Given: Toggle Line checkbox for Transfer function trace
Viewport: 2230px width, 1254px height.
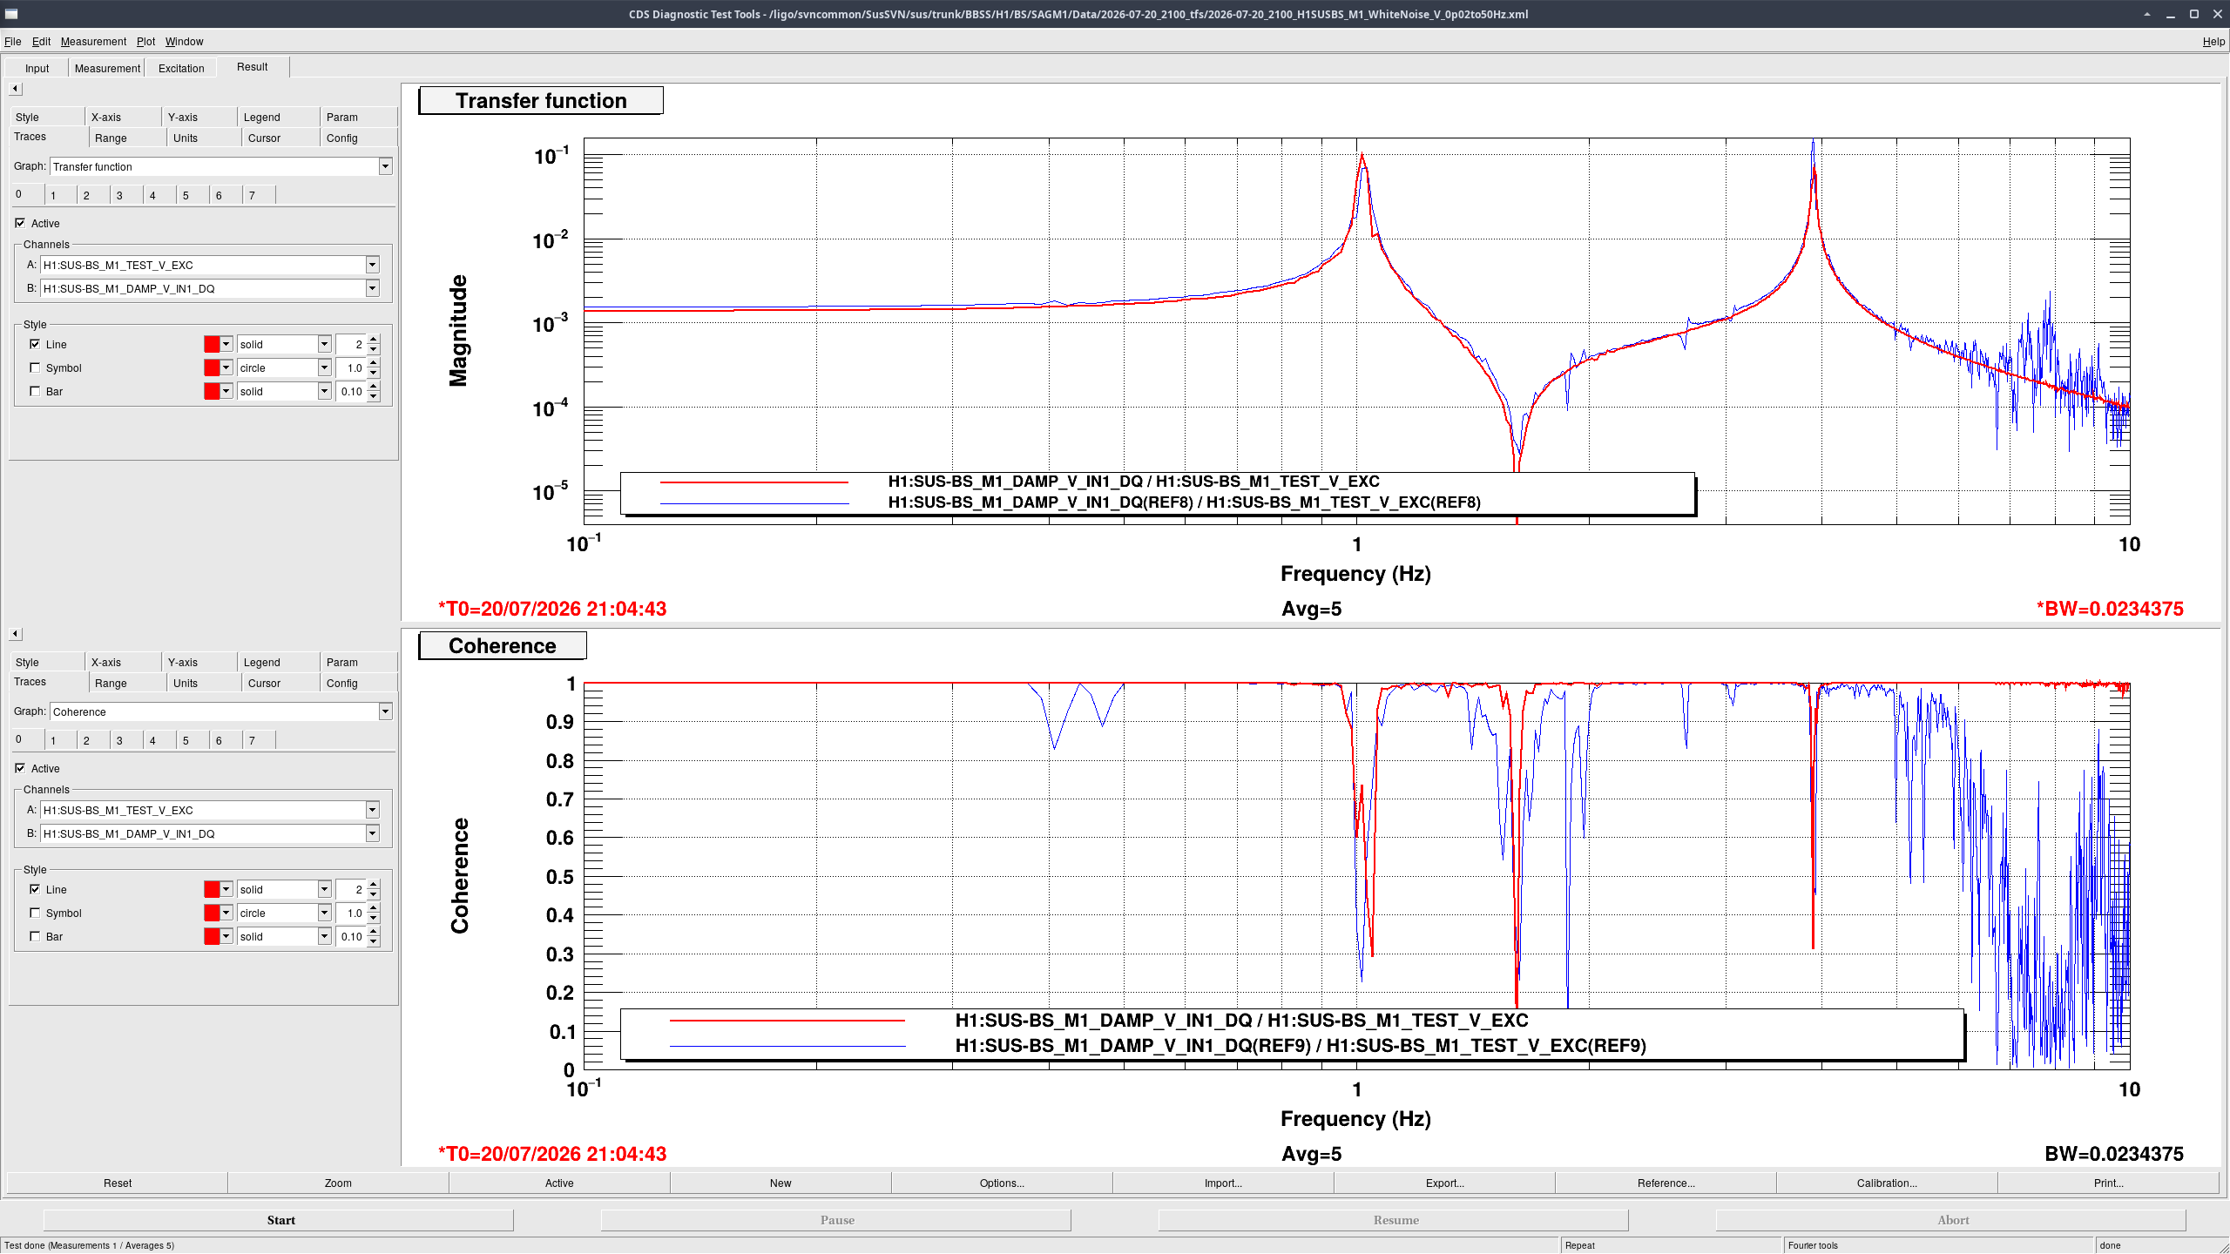Looking at the screenshot, I should (x=35, y=344).
